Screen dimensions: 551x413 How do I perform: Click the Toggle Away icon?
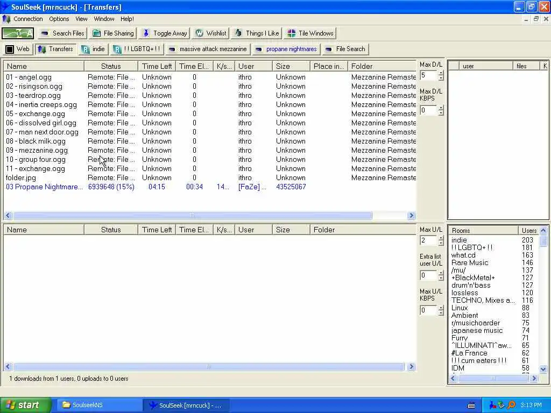146,33
